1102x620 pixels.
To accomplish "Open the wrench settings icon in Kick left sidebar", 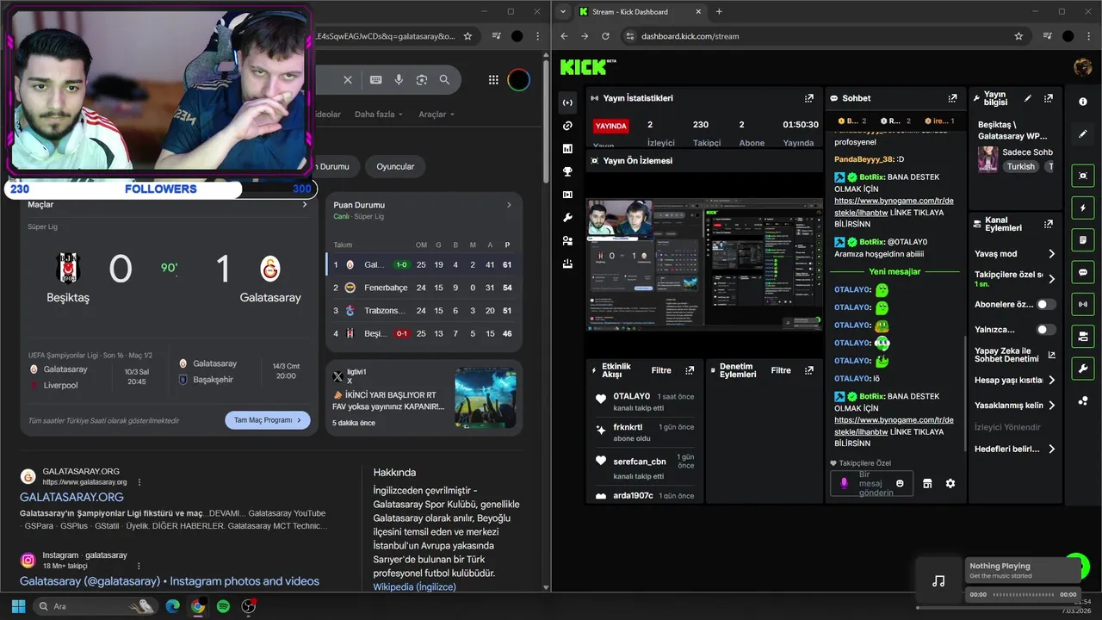I will pos(567,218).
